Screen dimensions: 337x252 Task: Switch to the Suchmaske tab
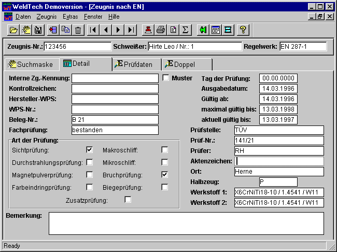pos(30,65)
